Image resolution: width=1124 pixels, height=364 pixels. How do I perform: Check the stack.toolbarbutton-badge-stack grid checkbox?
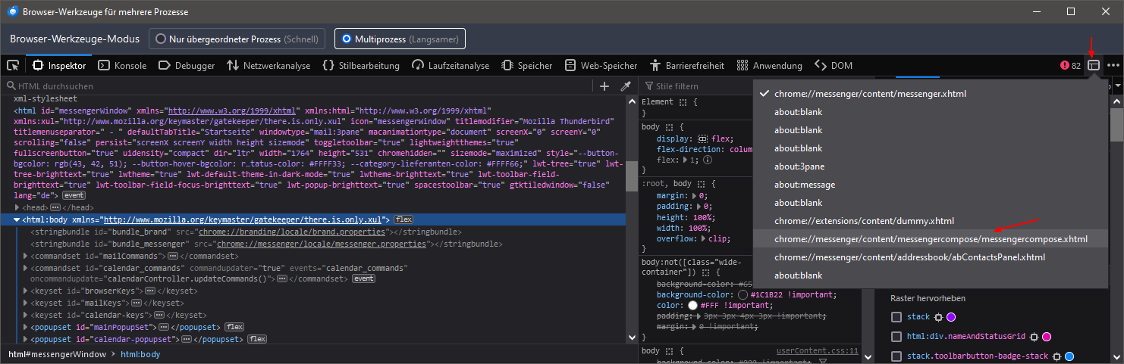(x=896, y=356)
